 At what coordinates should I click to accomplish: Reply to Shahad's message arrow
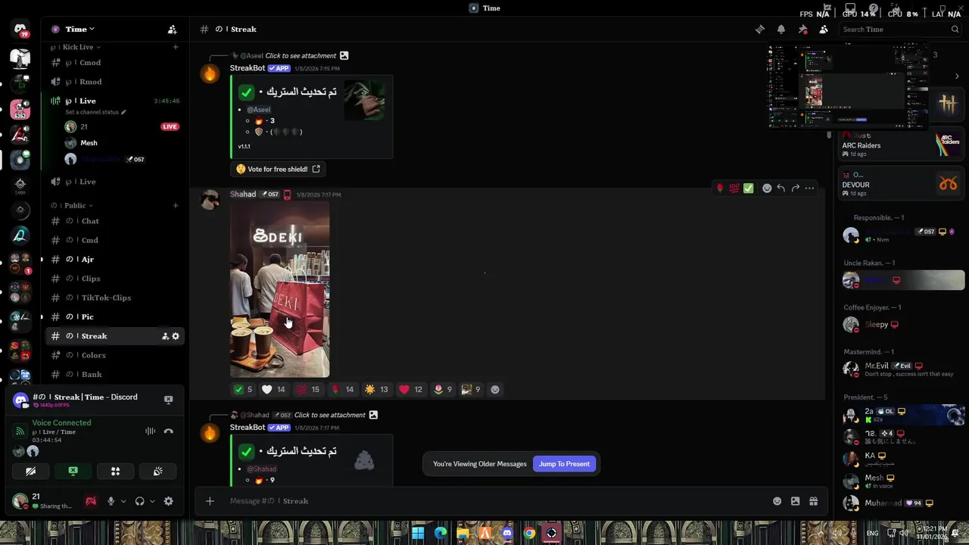781,188
